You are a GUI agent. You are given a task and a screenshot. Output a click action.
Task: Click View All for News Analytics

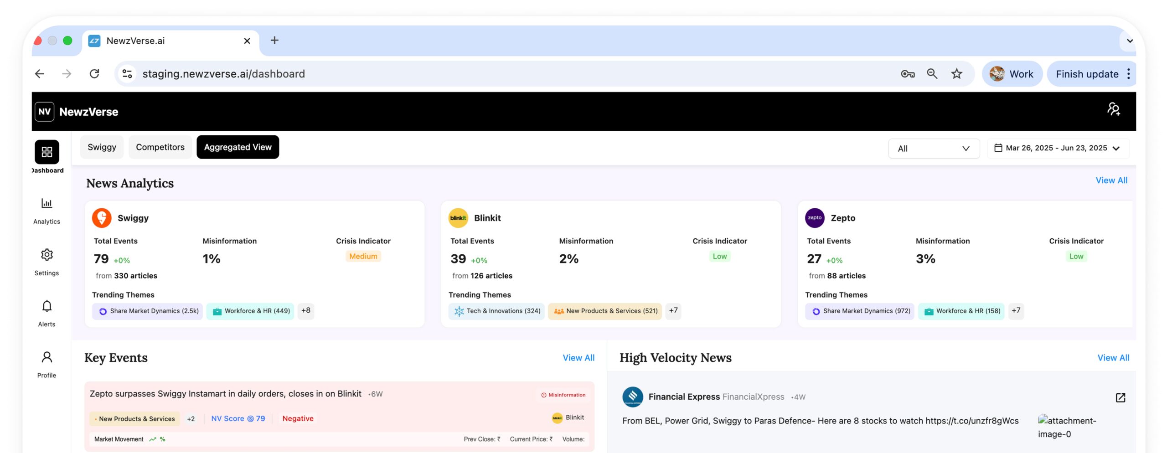[x=1111, y=180]
